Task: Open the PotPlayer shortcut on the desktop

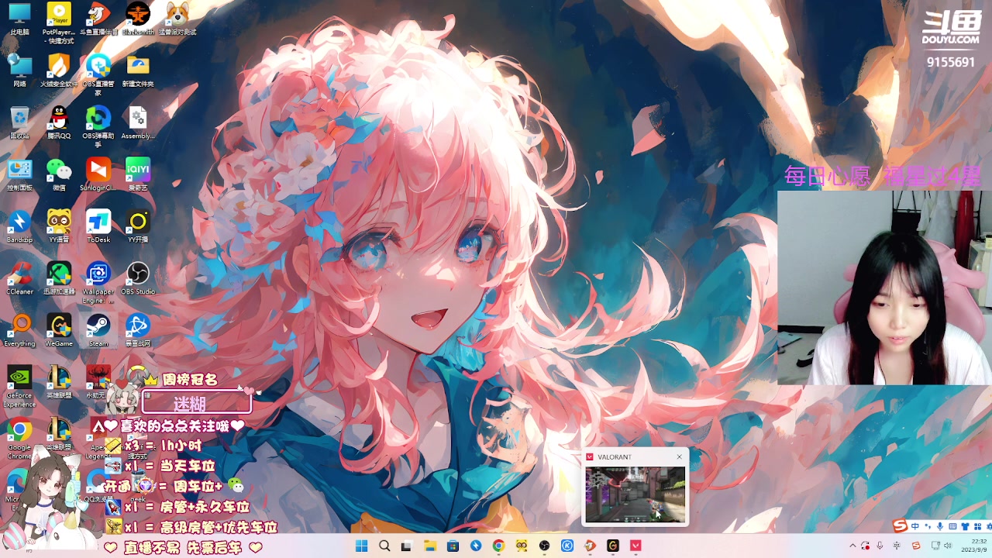Action: click(x=59, y=22)
